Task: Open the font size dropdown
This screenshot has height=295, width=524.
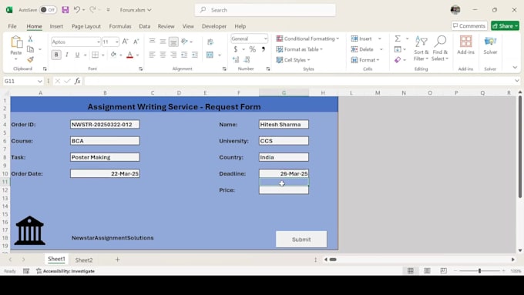Action: pos(116,42)
